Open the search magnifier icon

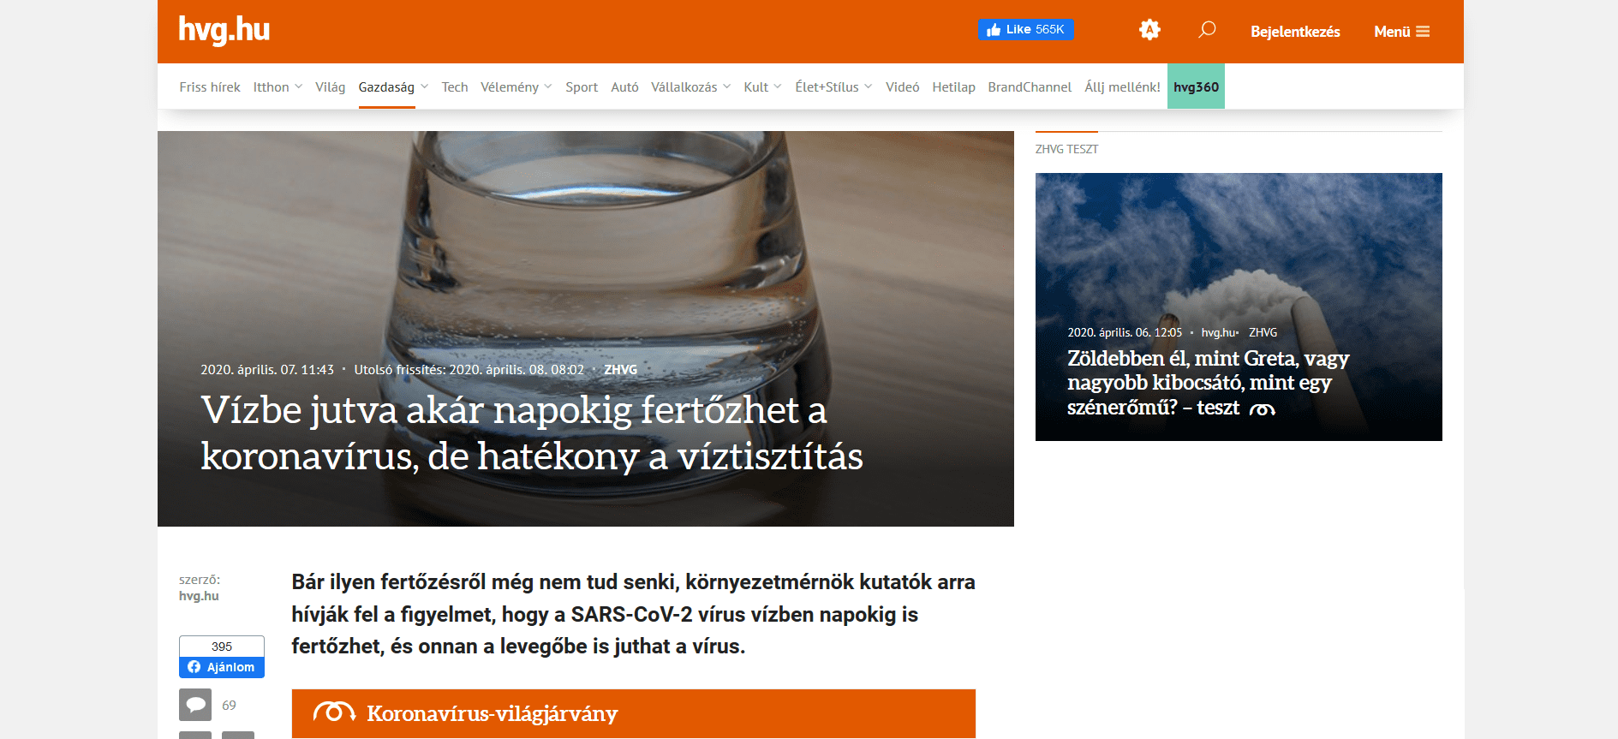(x=1207, y=30)
